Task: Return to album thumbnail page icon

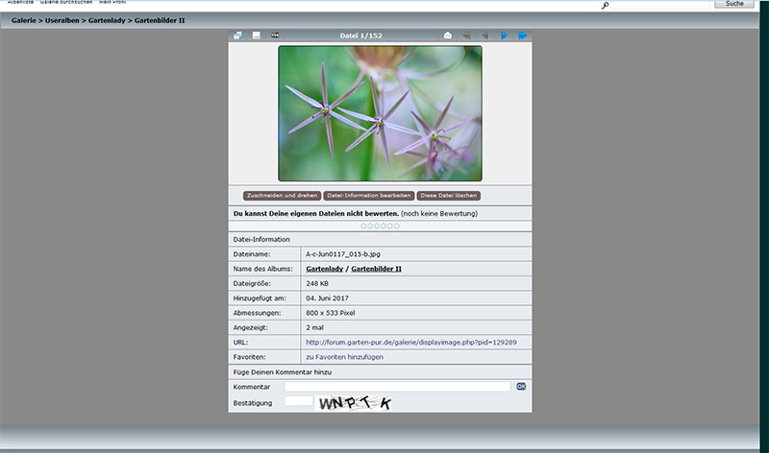Action: tap(237, 36)
